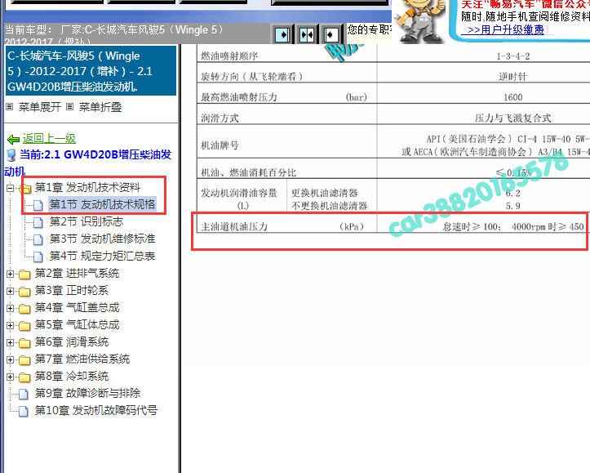590x473 pixels.
Task: Click page icon of 第3节 发动机维修标准
Action: [x=38, y=239]
